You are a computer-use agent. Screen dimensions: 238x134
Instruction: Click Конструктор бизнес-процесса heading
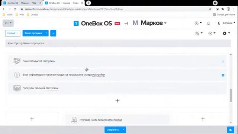26,43
